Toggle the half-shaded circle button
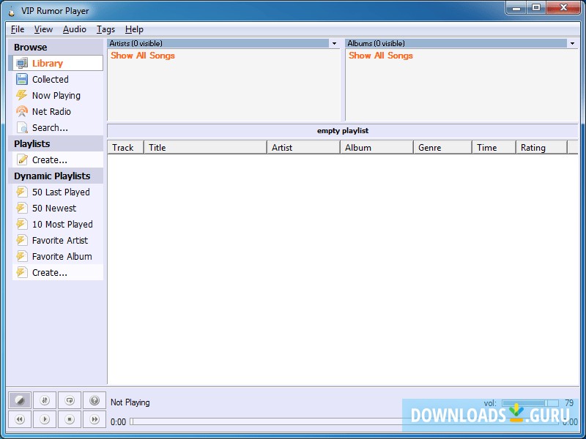This screenshot has width=586, height=439. click(x=20, y=400)
